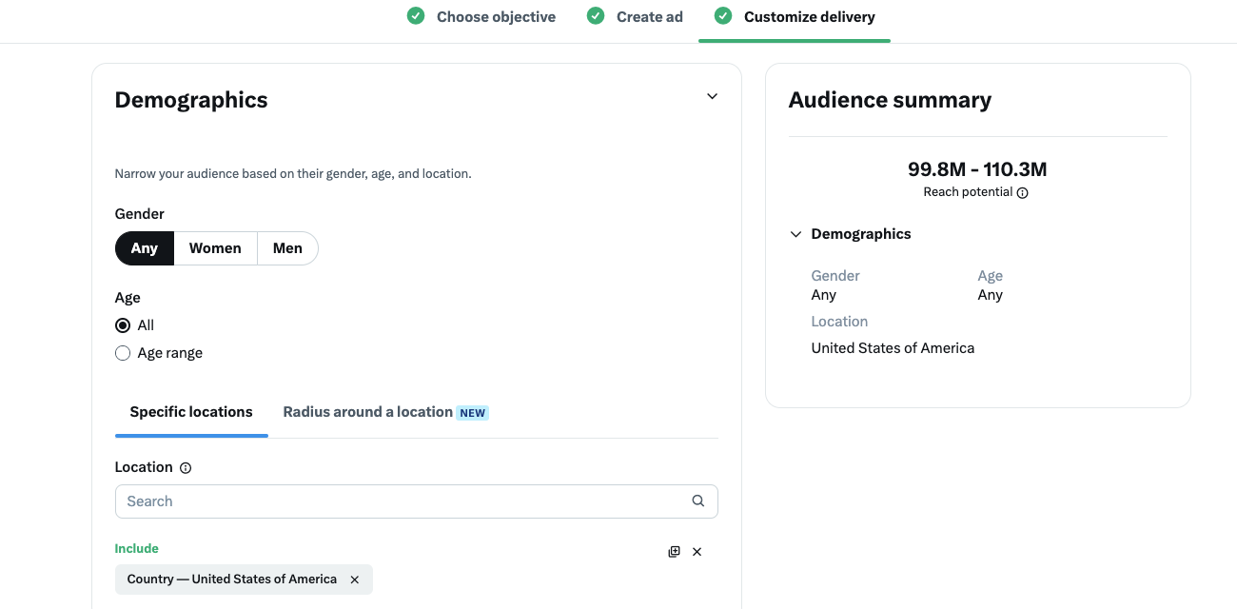Click the info icon beside Reach potential

pyautogui.click(x=1022, y=192)
